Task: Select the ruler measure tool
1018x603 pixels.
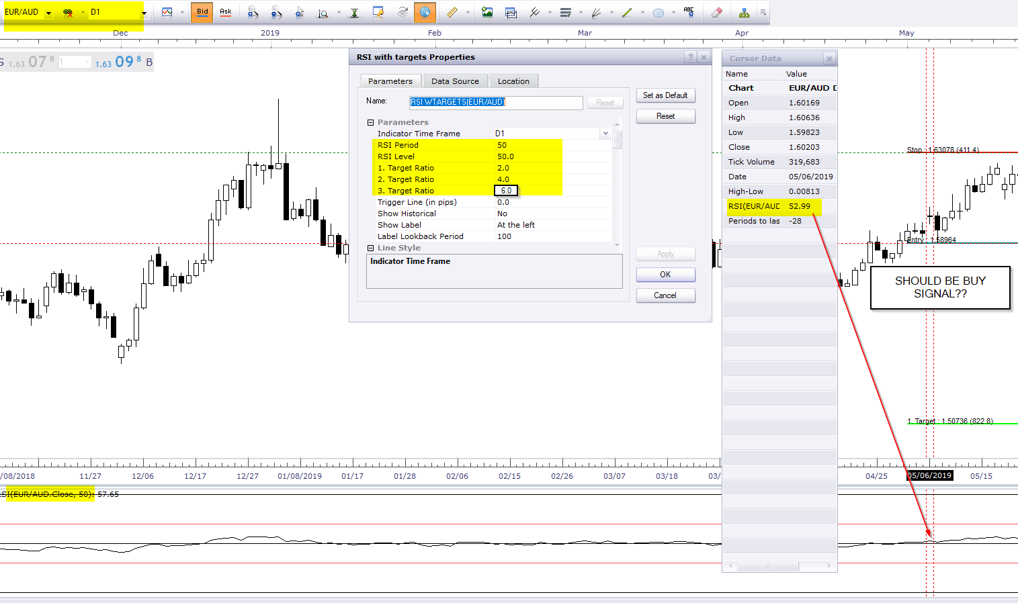Action: (x=452, y=12)
